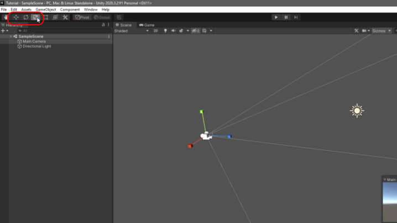Toggle 2D scene view mode

(x=155, y=31)
